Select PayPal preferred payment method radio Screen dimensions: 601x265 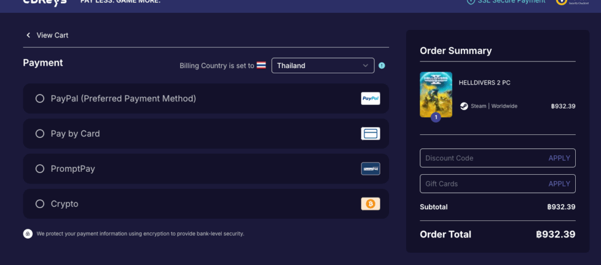(40, 98)
